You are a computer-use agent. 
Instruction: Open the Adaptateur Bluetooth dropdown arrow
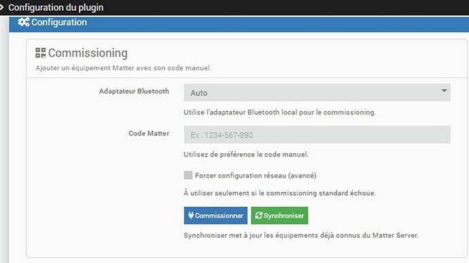pyautogui.click(x=444, y=91)
